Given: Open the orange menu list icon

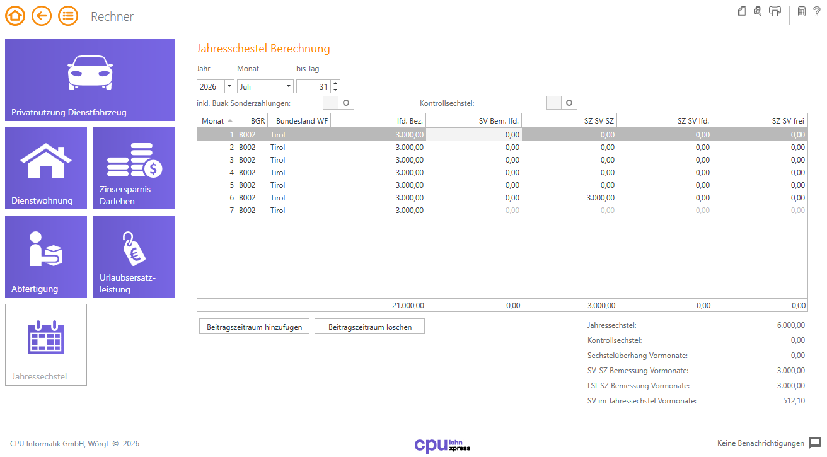Looking at the screenshot, I should point(68,16).
